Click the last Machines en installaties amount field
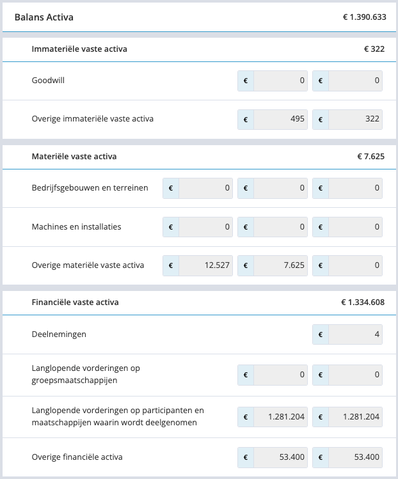Viewport: 398px width, 479px height. pos(355,227)
